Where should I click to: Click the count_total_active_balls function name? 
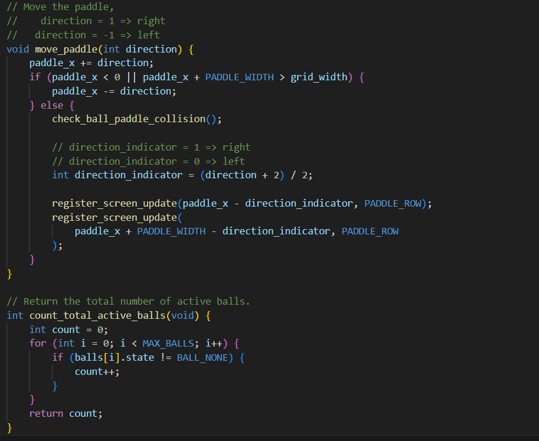click(x=82, y=315)
